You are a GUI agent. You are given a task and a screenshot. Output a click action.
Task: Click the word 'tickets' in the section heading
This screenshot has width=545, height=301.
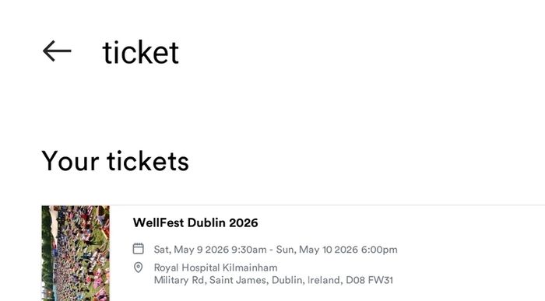tap(148, 161)
